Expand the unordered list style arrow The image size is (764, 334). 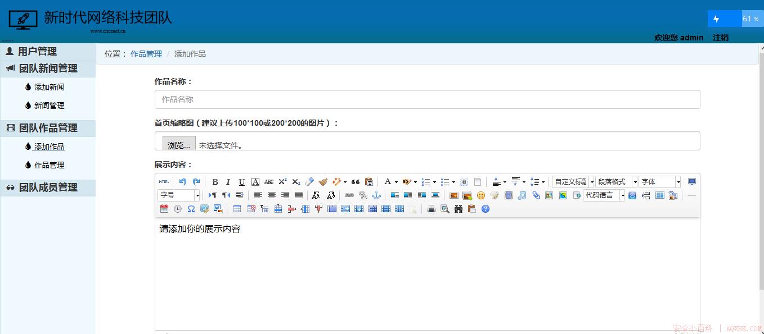tap(453, 182)
